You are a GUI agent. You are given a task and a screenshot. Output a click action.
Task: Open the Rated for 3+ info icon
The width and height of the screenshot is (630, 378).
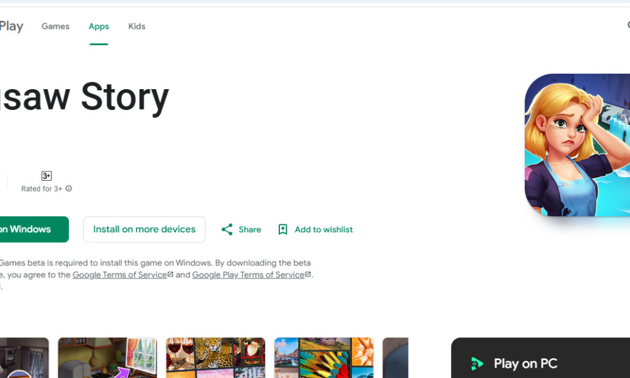69,189
